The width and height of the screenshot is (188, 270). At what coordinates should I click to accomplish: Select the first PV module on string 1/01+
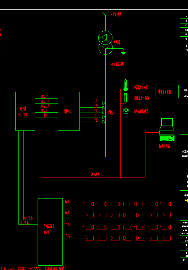tap(89, 204)
